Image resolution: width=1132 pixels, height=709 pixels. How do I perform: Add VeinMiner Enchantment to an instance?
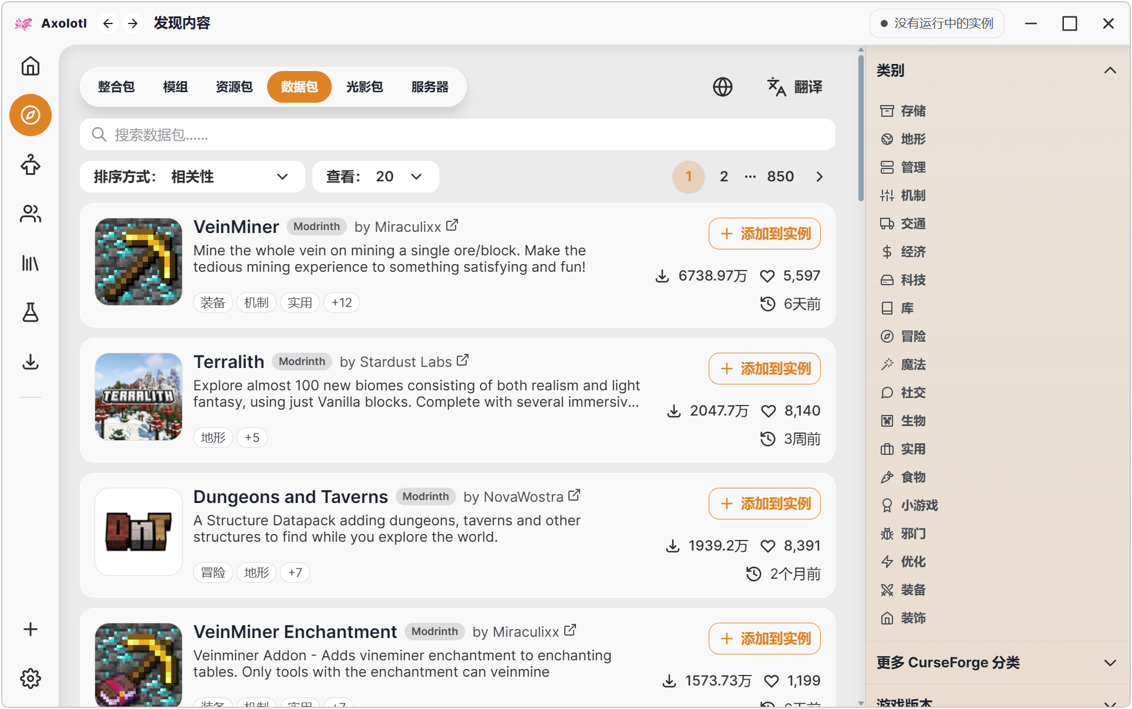[x=764, y=639]
